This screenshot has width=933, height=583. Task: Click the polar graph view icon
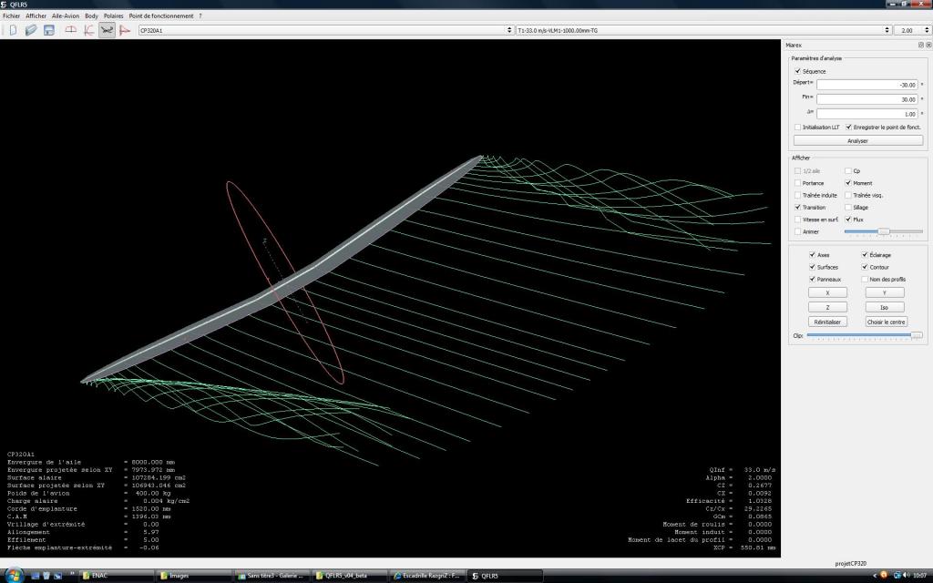click(124, 30)
